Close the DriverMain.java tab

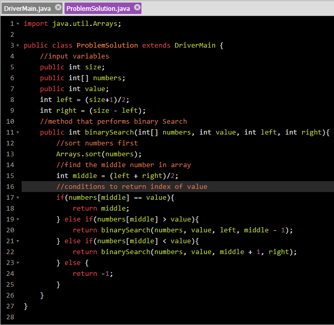click(x=58, y=7)
